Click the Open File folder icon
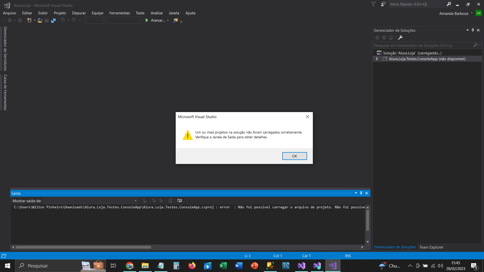 click(x=40, y=20)
